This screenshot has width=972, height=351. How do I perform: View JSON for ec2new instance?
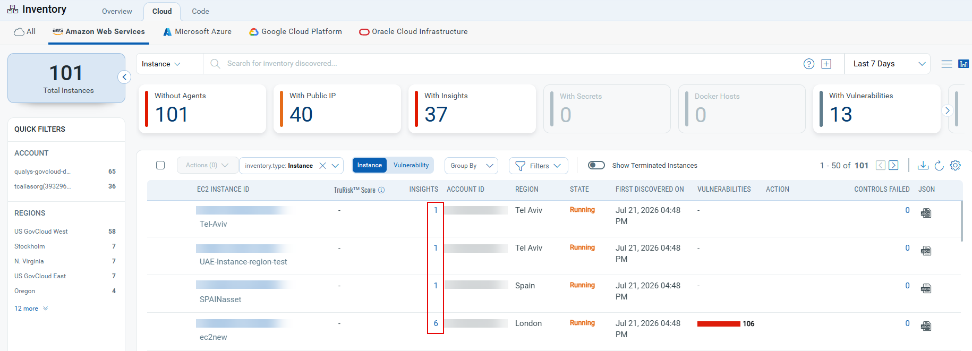tap(926, 326)
